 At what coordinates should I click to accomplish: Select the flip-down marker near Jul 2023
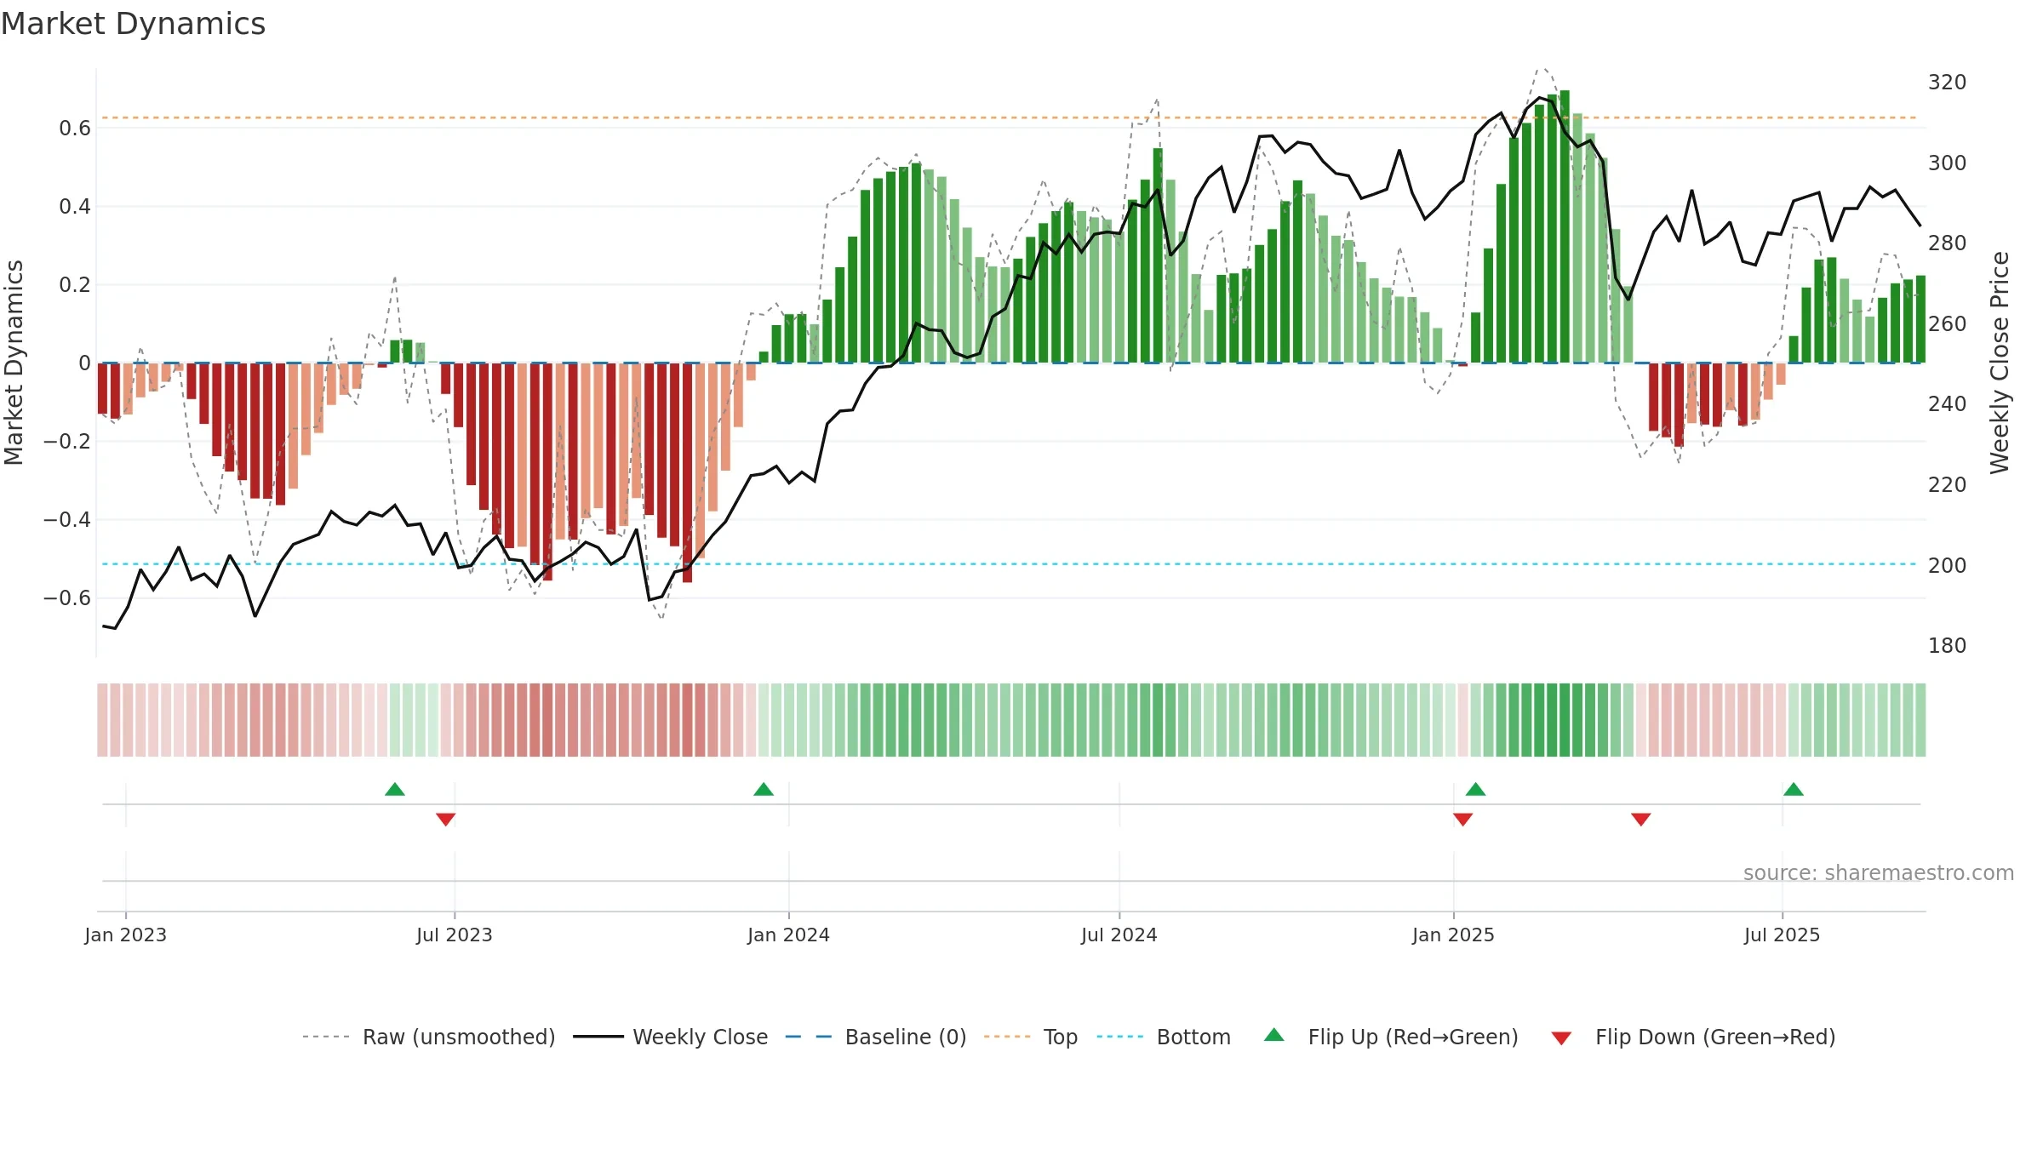coord(446,820)
